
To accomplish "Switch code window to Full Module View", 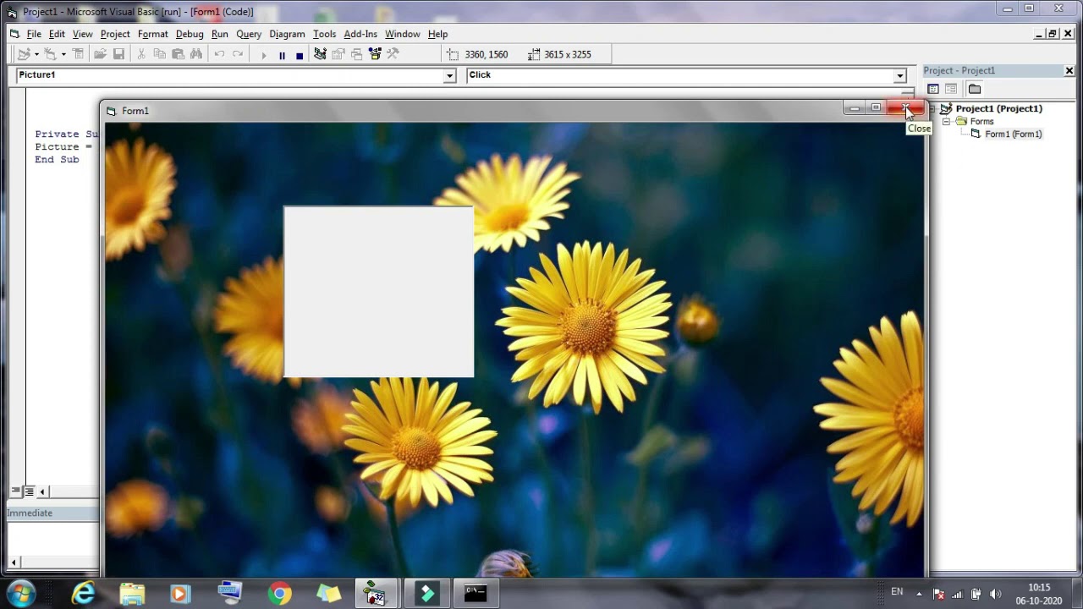I will [29, 491].
